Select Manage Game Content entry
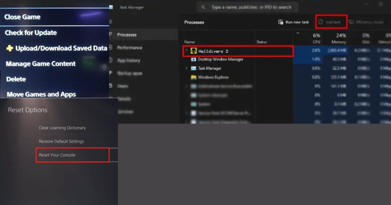 coord(40,64)
